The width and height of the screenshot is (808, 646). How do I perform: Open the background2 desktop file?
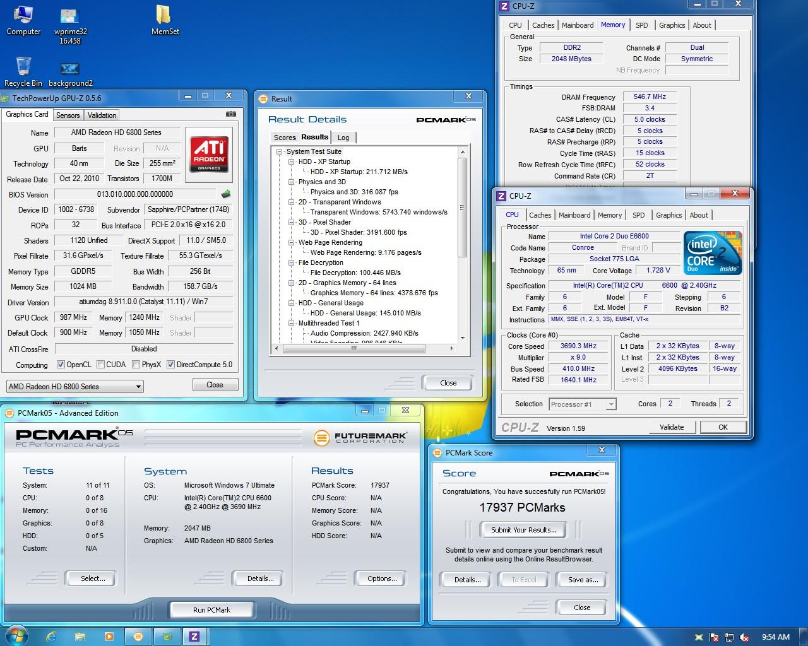70,74
